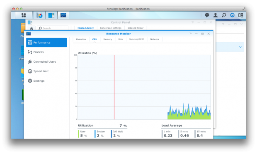Click the Load Average heading
Image resolution: width=257 pixels, height=154 pixels.
[x=172, y=125]
